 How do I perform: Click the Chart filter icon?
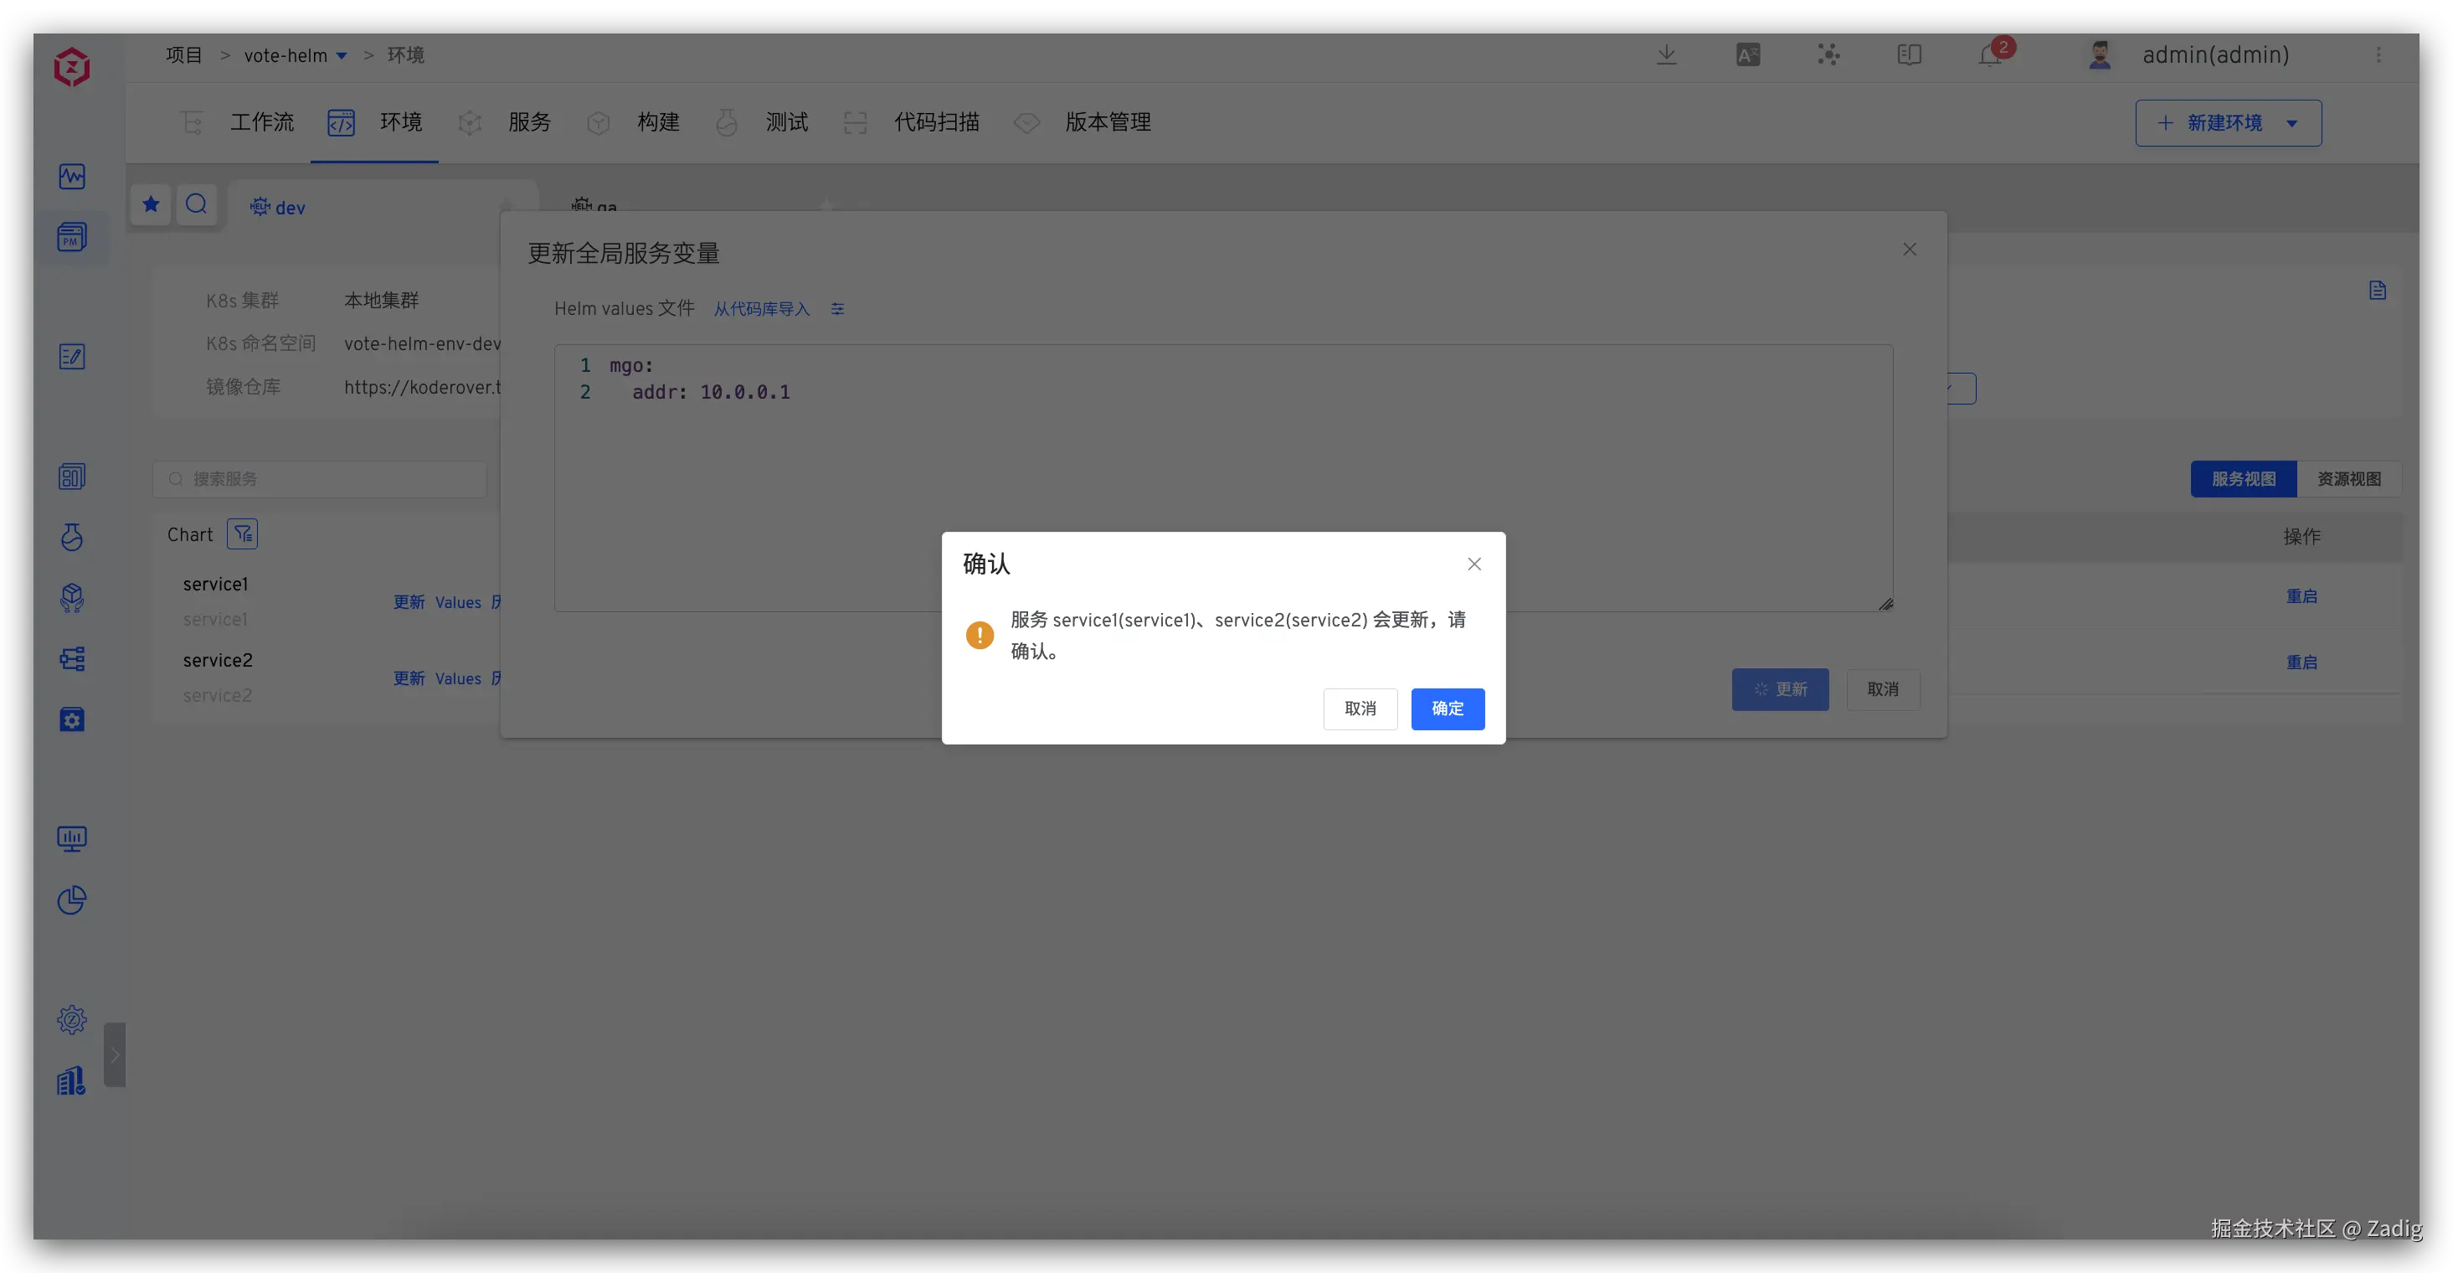coord(243,534)
